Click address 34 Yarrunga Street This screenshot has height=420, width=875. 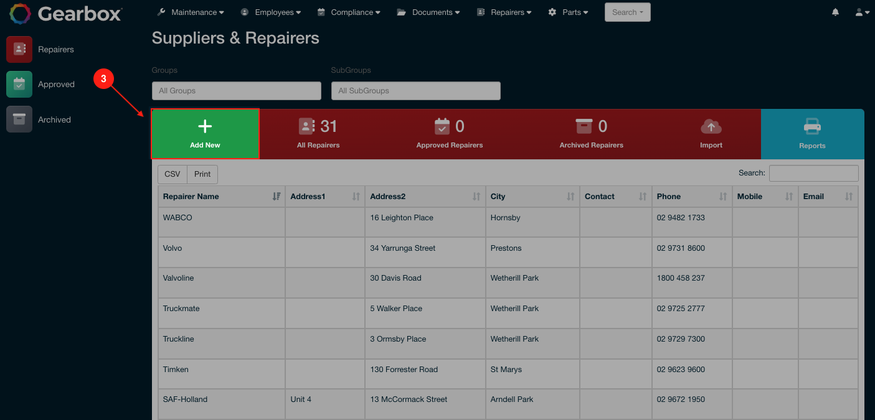click(403, 248)
